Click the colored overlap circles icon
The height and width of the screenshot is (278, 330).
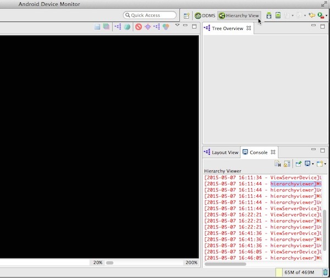coord(166,26)
